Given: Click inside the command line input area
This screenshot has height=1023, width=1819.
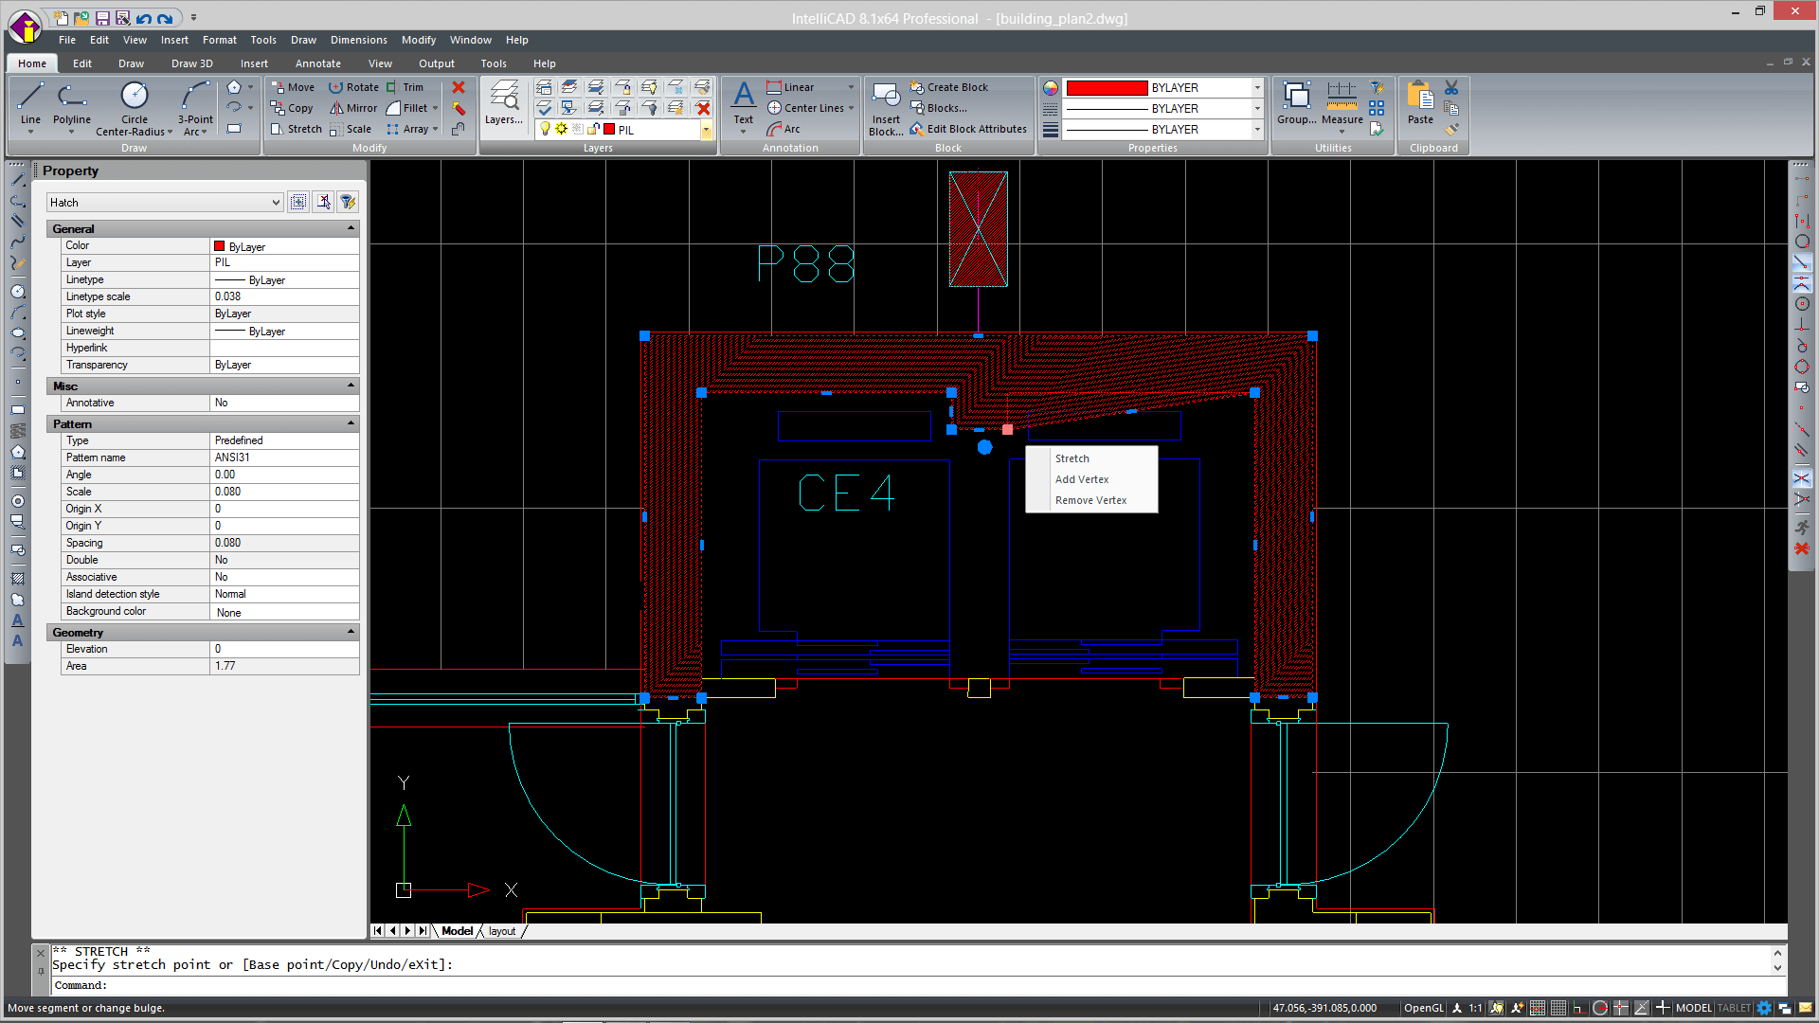Looking at the screenshot, I should coord(379,985).
